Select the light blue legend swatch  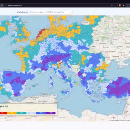(x=31, y=113)
